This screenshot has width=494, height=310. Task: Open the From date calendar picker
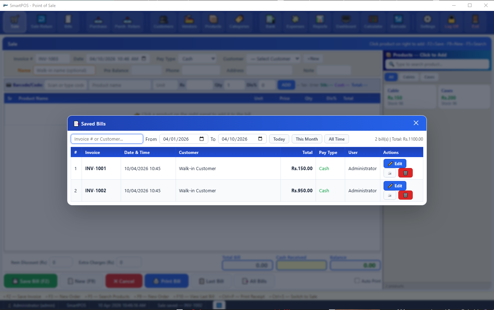click(x=202, y=139)
